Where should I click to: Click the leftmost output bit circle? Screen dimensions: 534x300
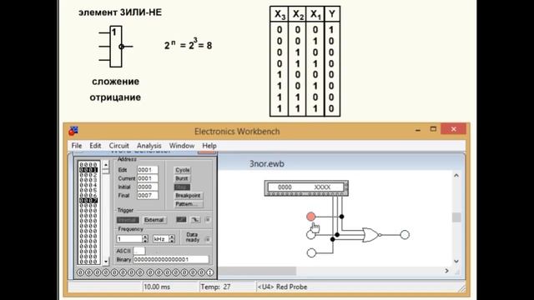80,272
